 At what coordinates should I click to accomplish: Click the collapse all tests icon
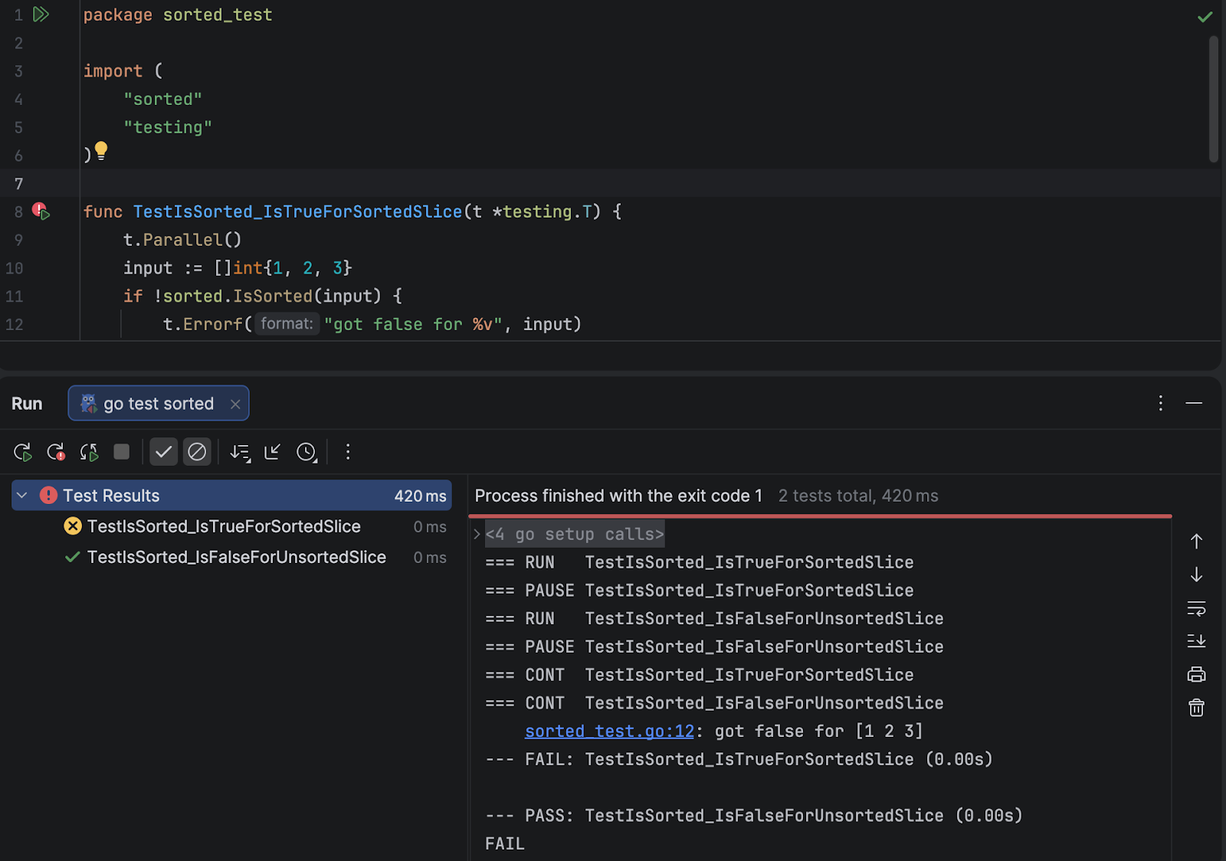coord(273,453)
